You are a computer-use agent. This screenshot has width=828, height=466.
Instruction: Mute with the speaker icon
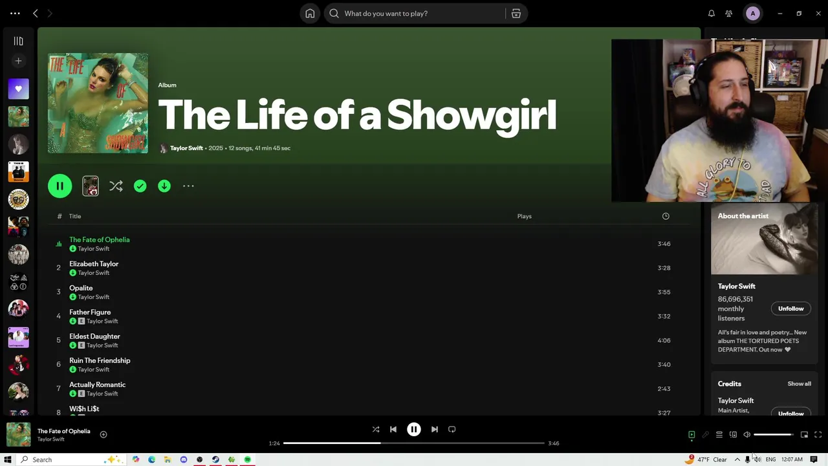746,435
